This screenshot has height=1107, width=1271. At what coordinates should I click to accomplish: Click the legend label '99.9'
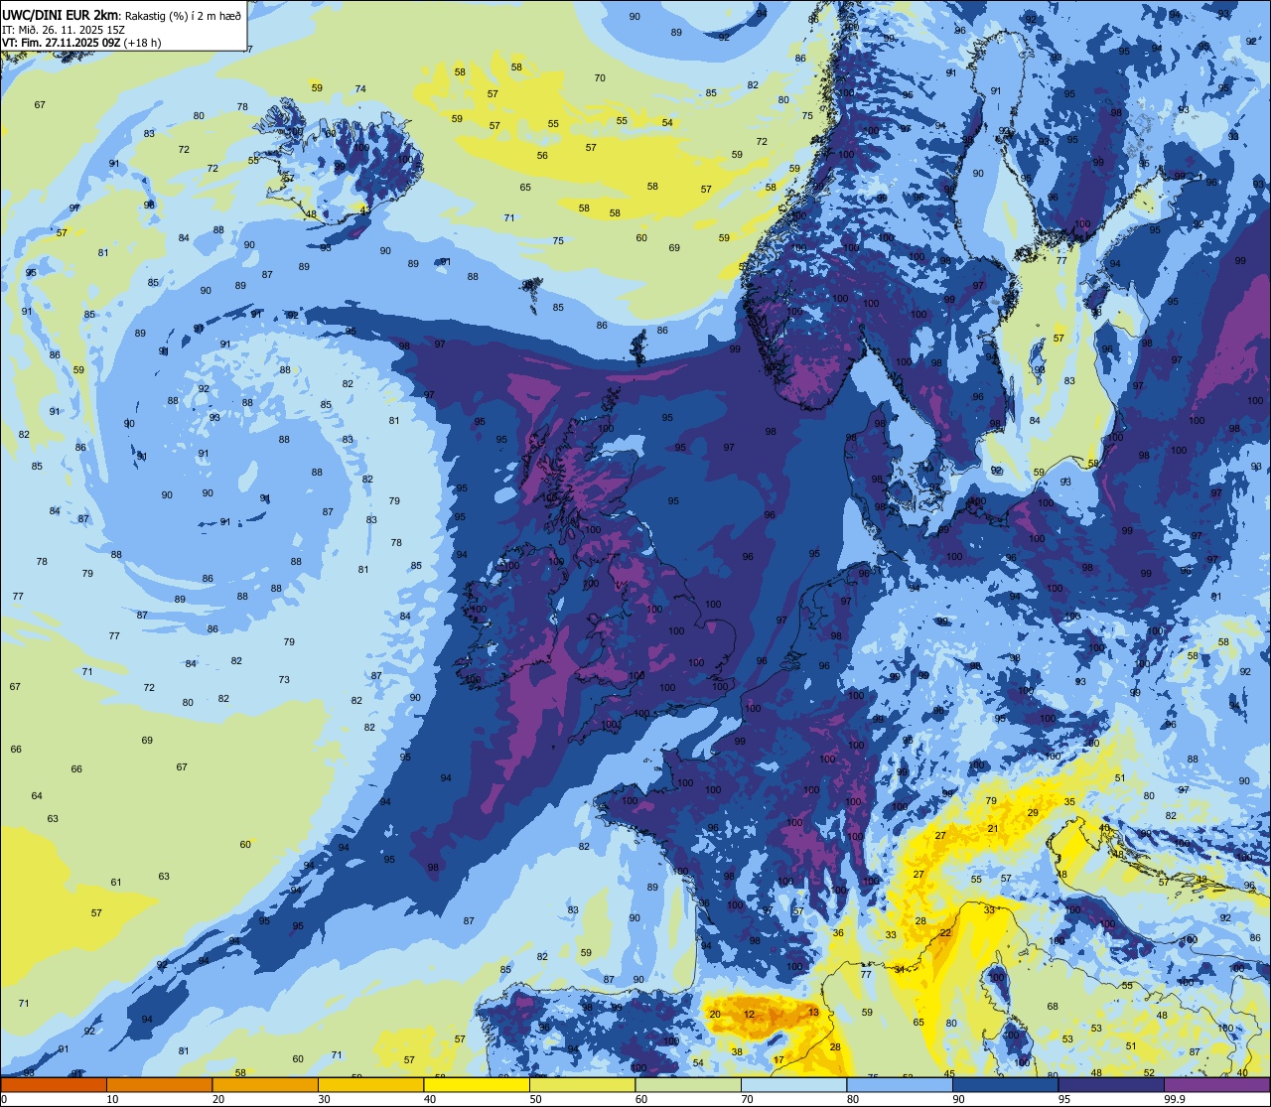pos(1176,1099)
